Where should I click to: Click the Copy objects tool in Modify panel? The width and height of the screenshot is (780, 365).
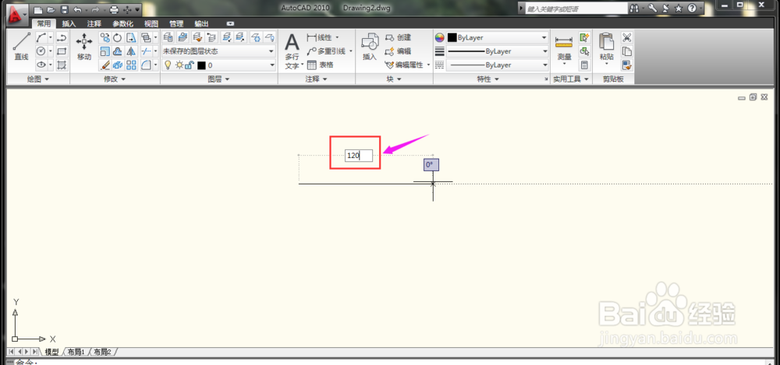105,37
